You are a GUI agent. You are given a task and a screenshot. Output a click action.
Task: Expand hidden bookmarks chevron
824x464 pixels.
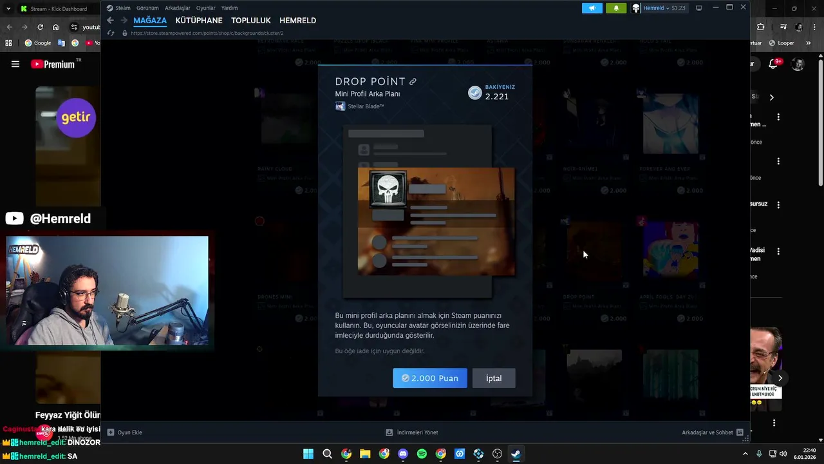pos(810,43)
